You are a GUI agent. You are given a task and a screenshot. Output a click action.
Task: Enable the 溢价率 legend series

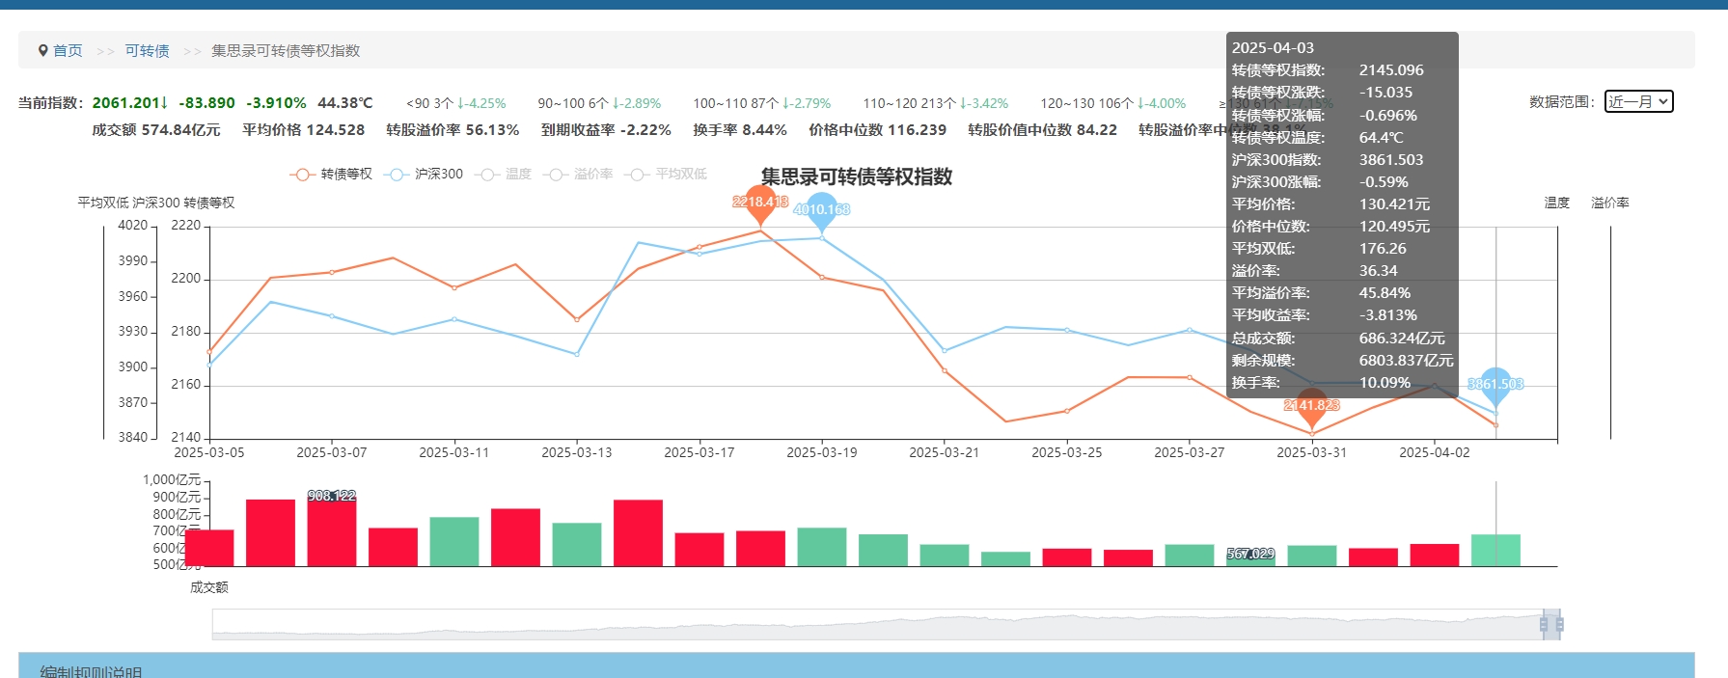(578, 175)
